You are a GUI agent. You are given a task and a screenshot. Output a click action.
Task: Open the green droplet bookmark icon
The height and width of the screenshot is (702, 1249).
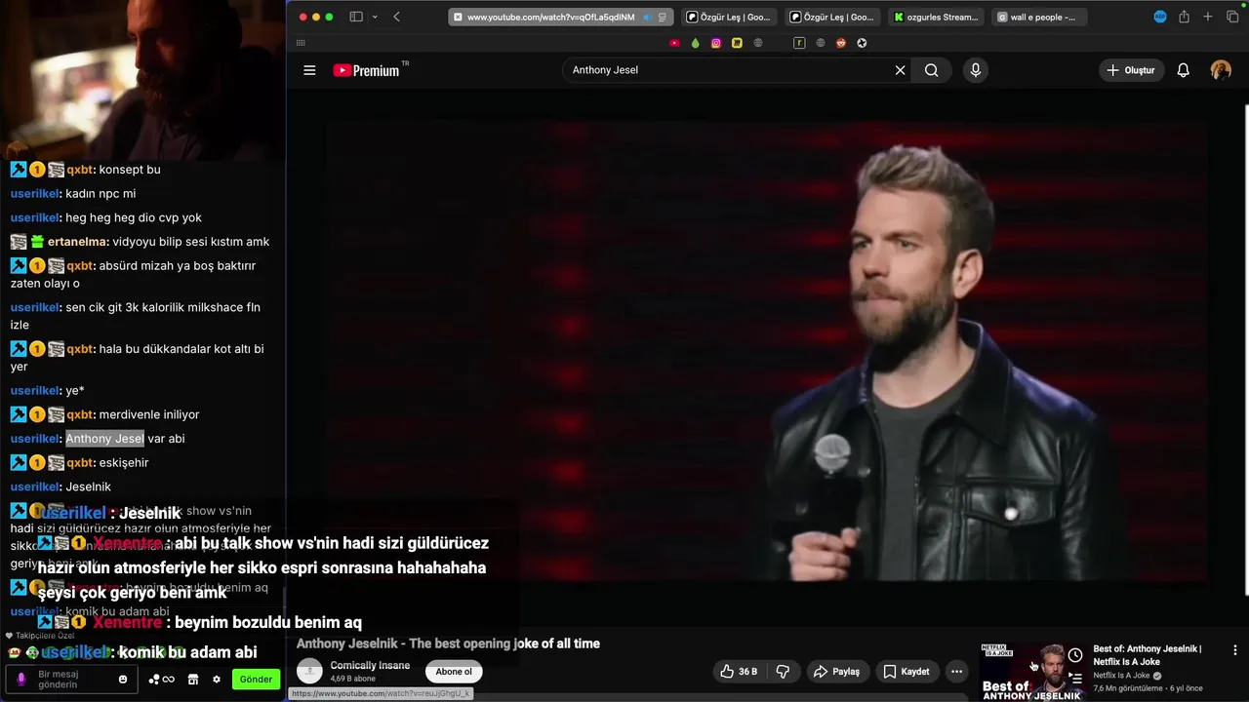695,43
